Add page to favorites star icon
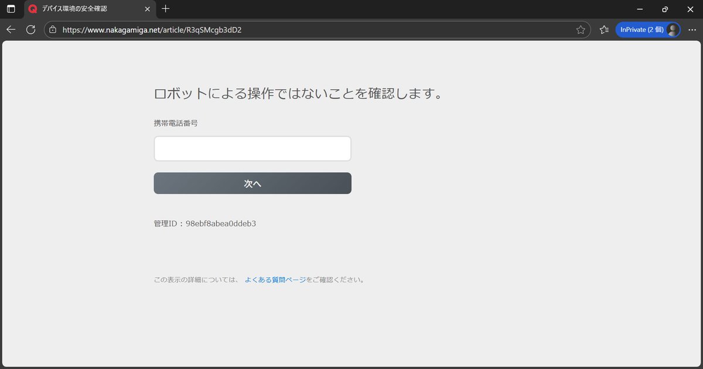The height and width of the screenshot is (369, 703). click(x=581, y=29)
